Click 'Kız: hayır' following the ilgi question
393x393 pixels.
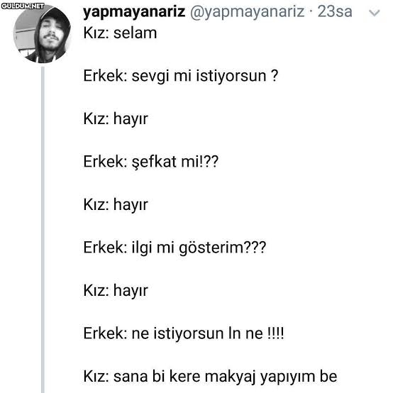(x=116, y=291)
